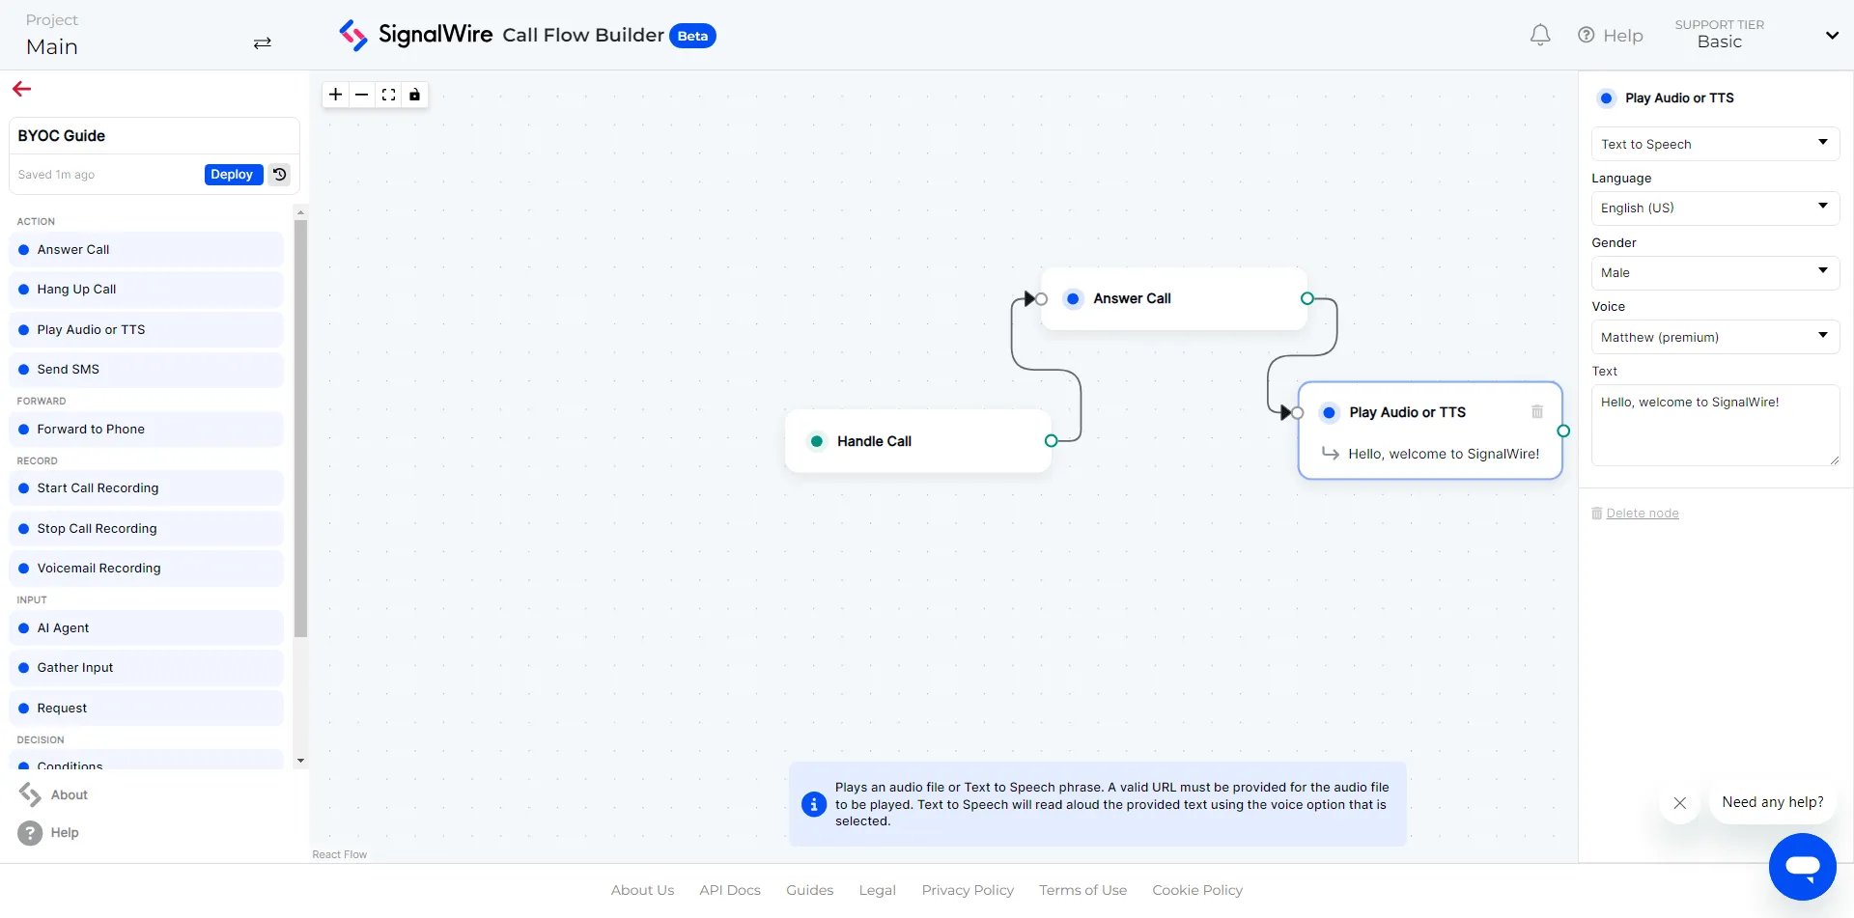This screenshot has width=1854, height=918.
Task: Zoom into the canvas with plus icon
Action: coord(335,95)
